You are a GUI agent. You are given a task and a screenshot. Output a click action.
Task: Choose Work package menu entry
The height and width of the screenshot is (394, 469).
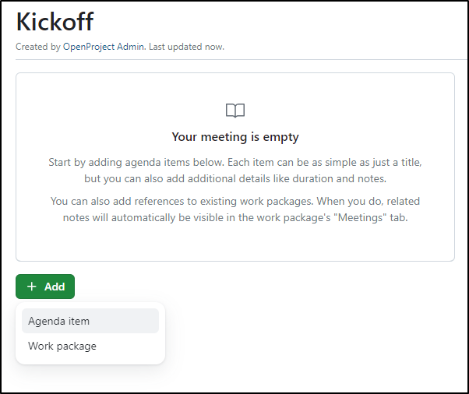click(90, 346)
